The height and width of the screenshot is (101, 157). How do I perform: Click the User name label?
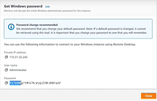pyautogui.click(x=11, y=65)
